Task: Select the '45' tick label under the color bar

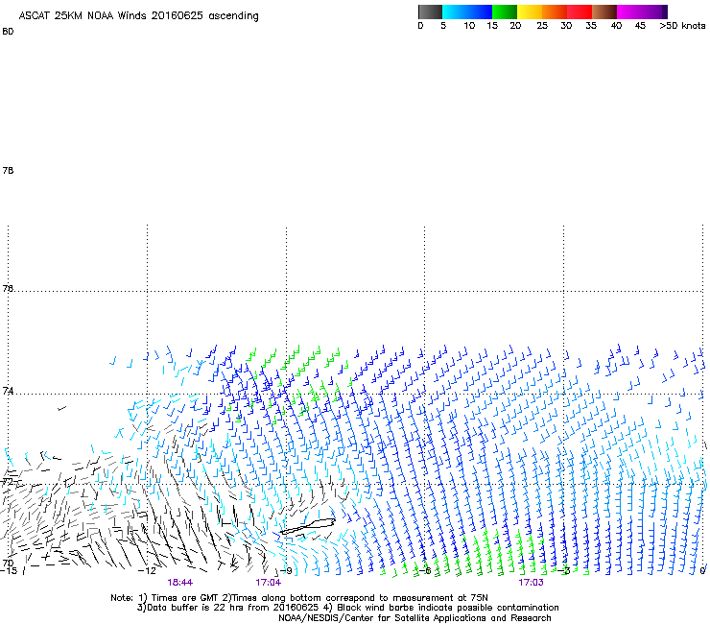Action: [640, 26]
